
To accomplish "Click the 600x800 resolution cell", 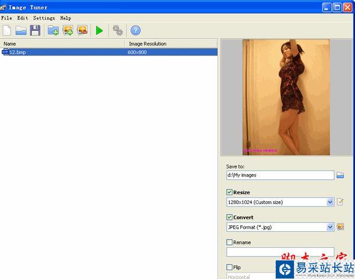I will (137, 52).
